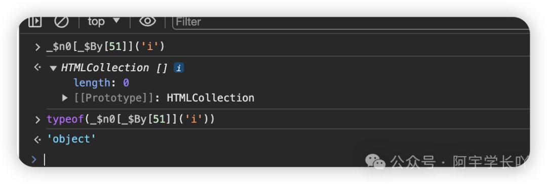Toggle the console sidebar panel icon
This screenshot has width=547, height=184.
35,22
